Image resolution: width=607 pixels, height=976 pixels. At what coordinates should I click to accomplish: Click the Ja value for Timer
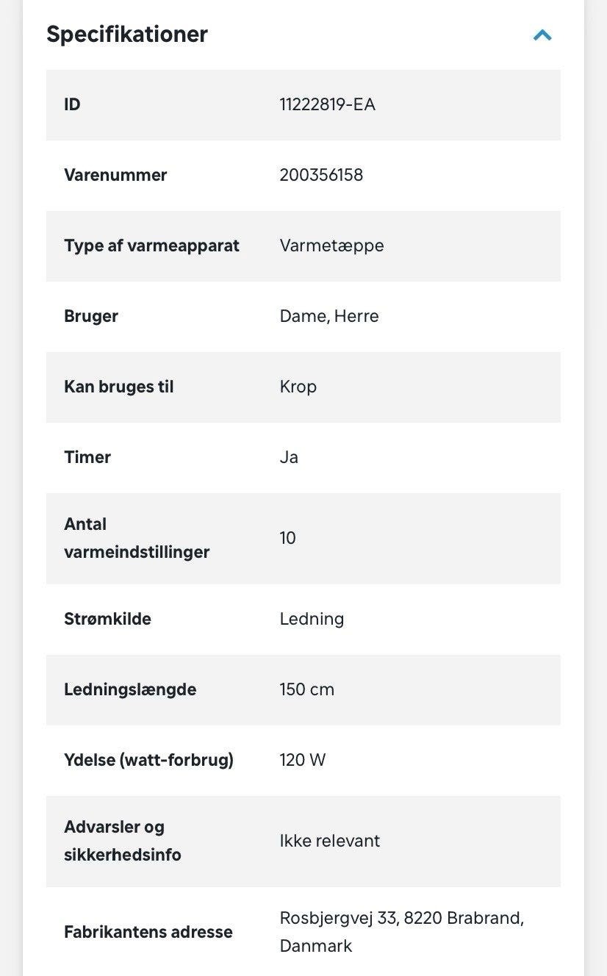[x=289, y=457]
